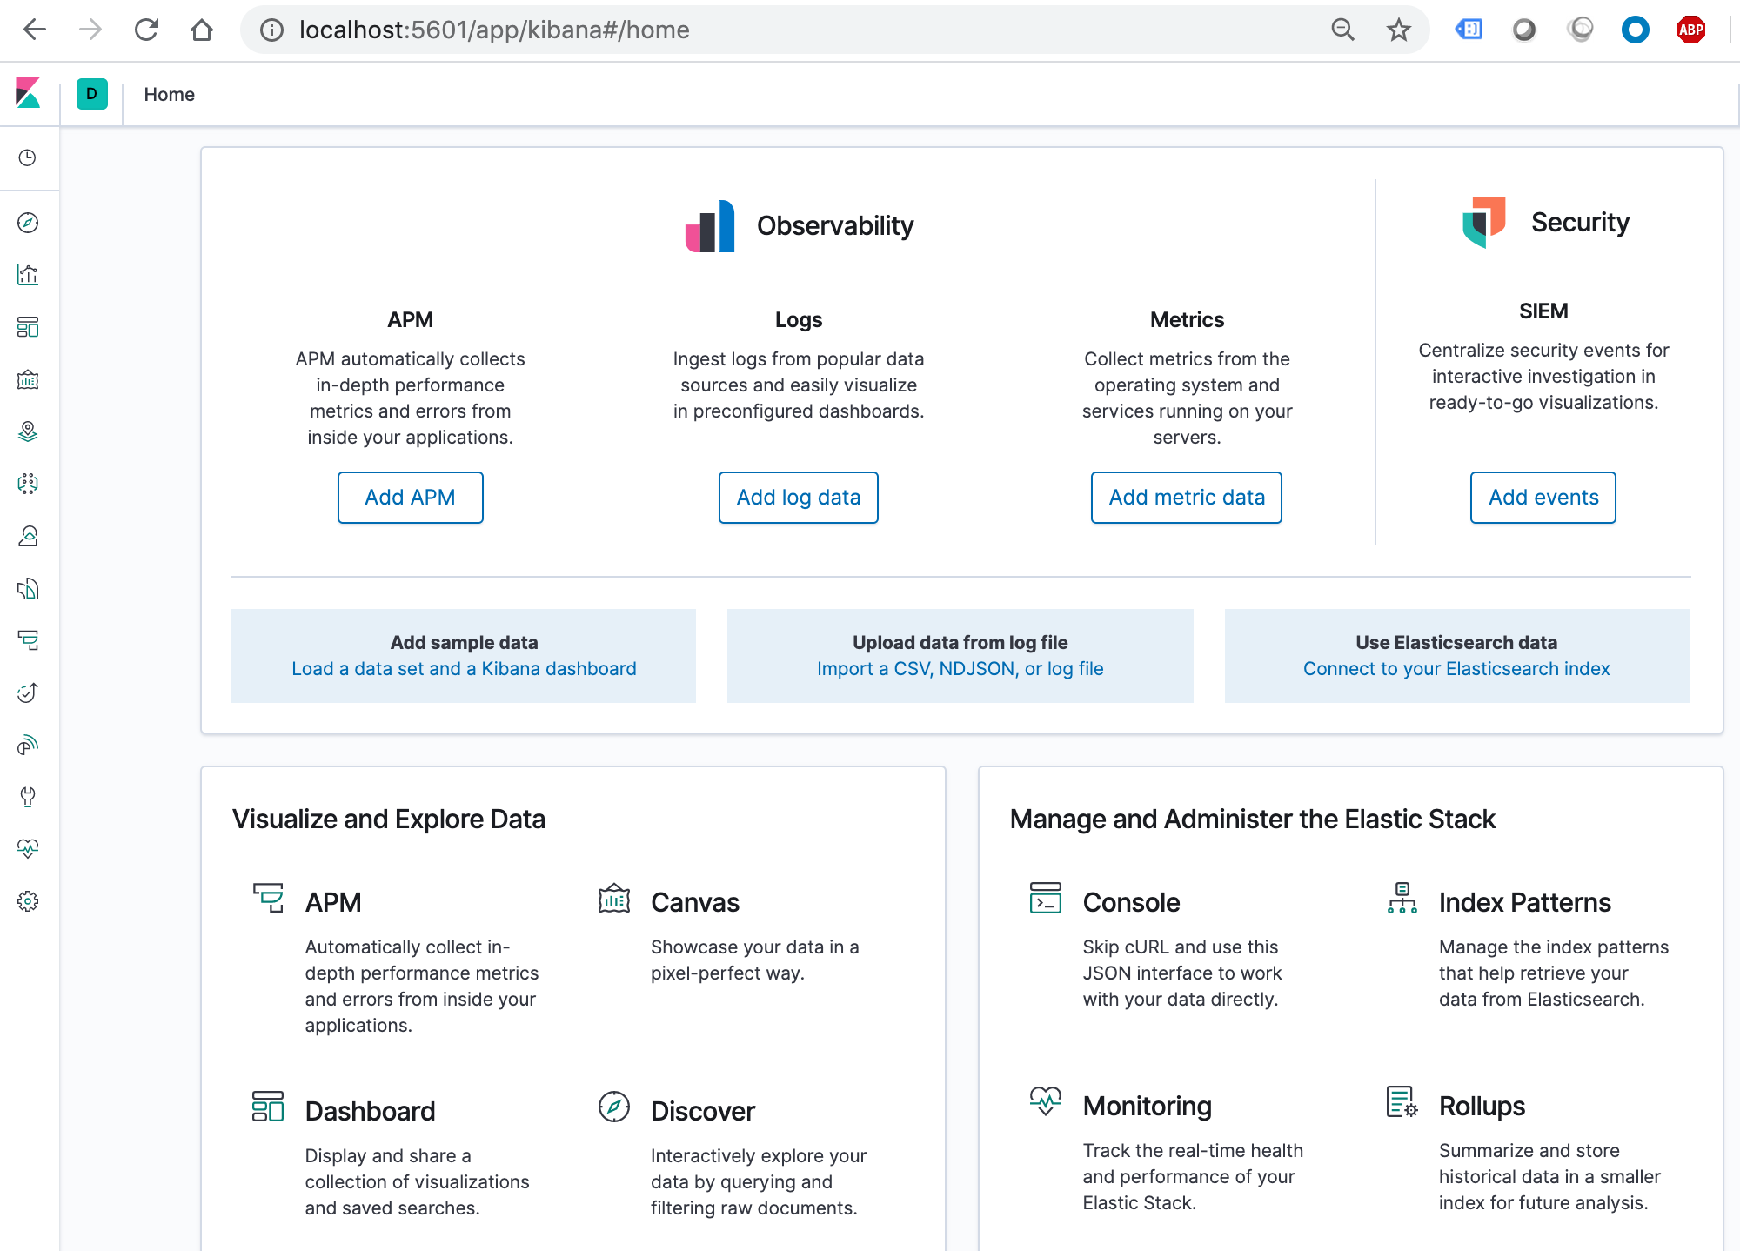Click Add events button
Screen dimensions: 1740x1251
coord(1543,497)
